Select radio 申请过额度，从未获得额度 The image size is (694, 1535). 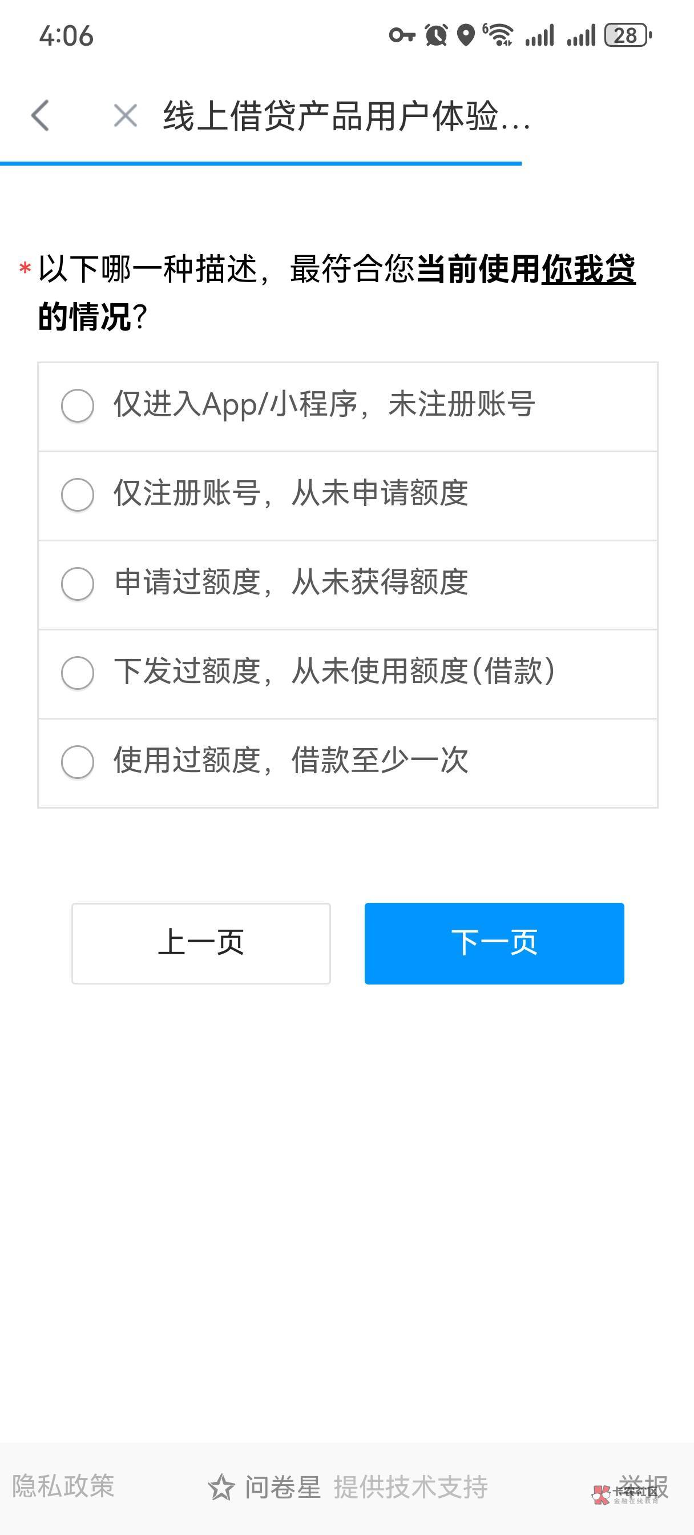(78, 584)
